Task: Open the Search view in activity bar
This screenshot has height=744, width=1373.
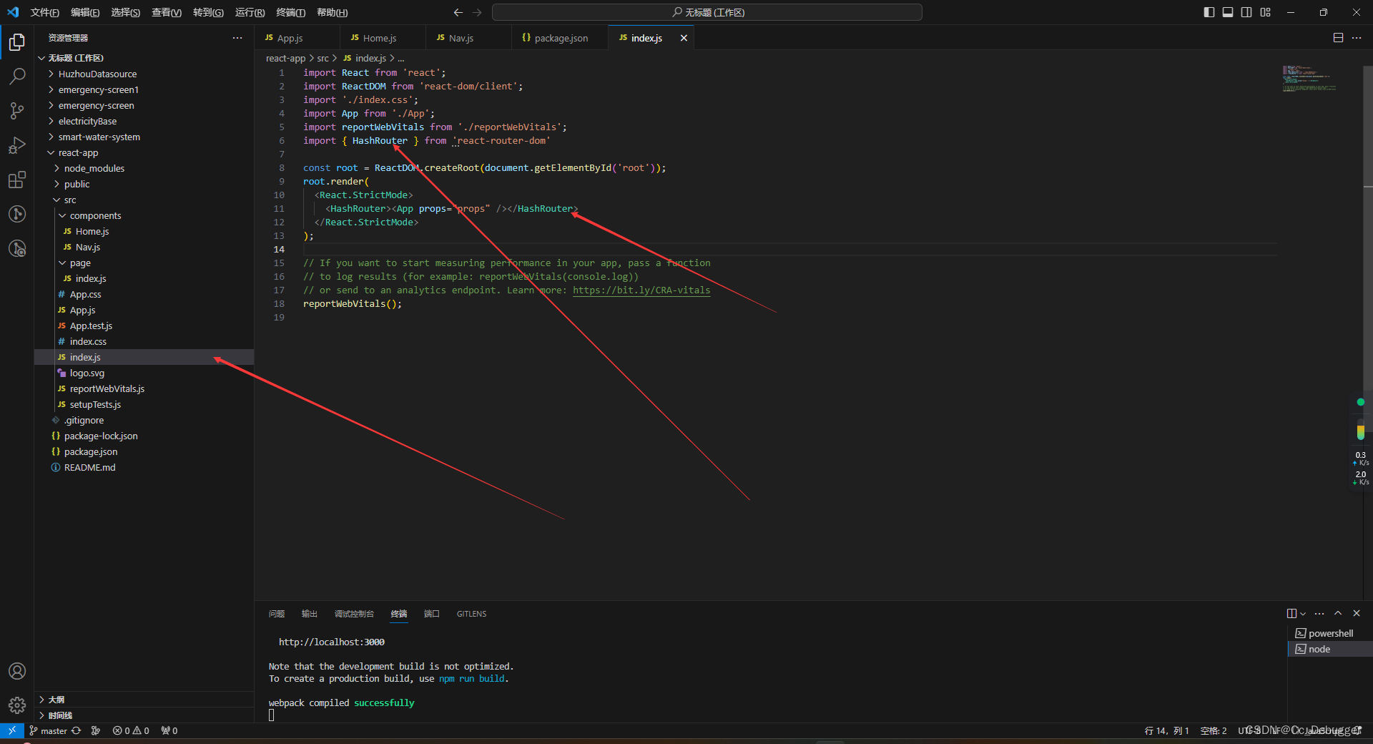Action: [x=17, y=77]
